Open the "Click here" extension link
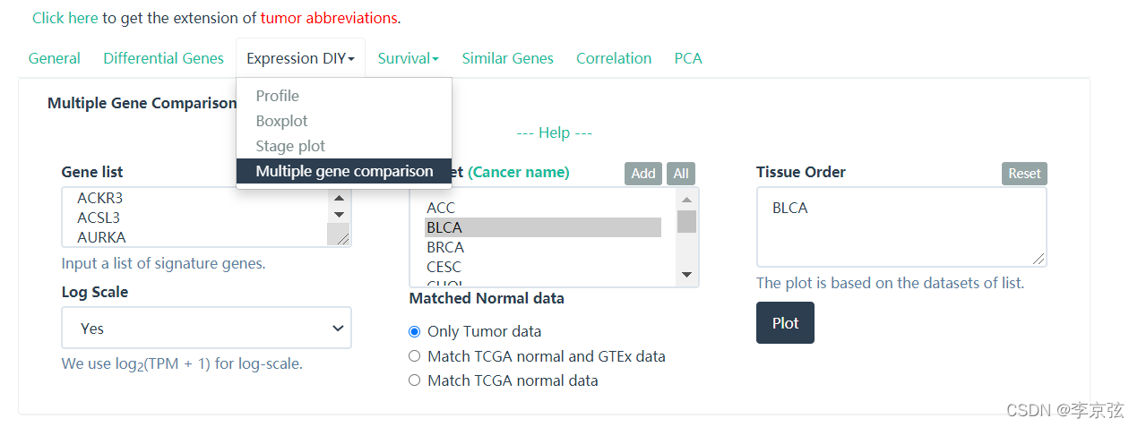The width and height of the screenshot is (1138, 427). pyautogui.click(x=65, y=18)
